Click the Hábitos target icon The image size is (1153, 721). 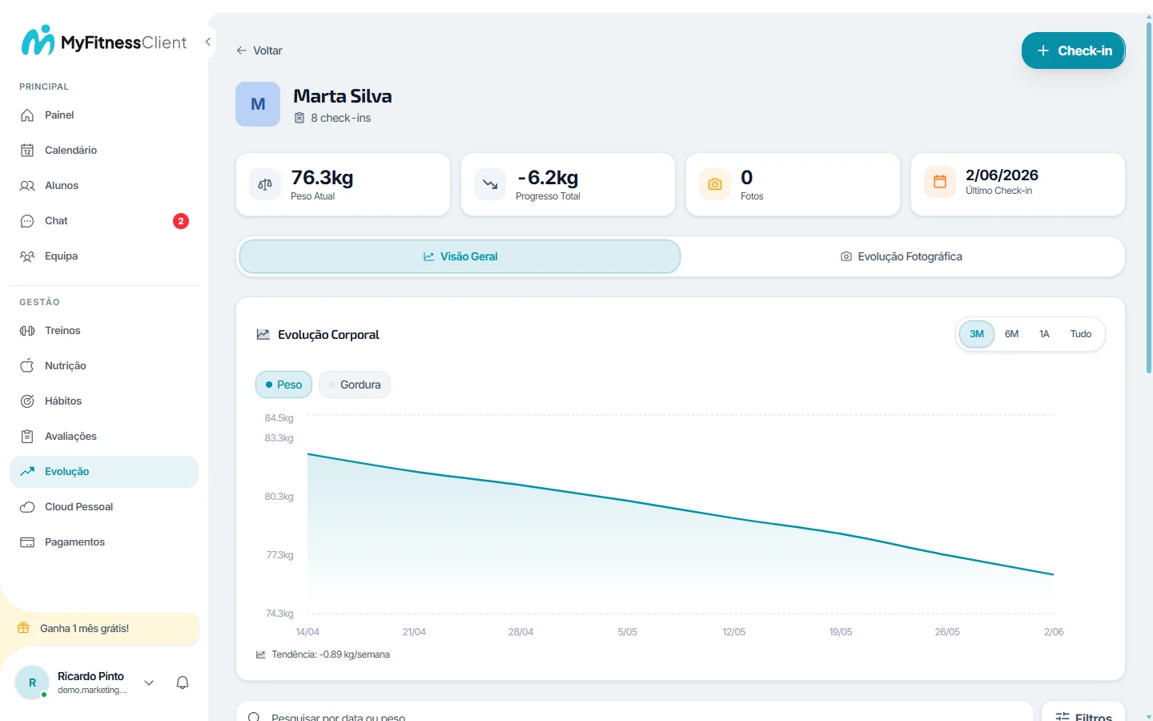click(27, 401)
